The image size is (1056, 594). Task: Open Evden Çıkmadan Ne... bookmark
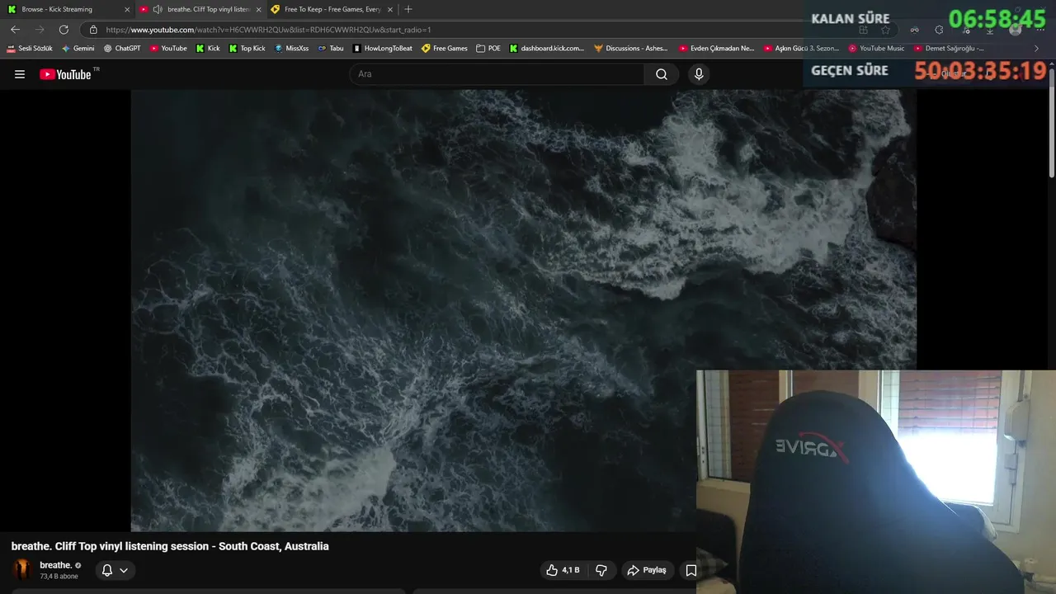716,49
